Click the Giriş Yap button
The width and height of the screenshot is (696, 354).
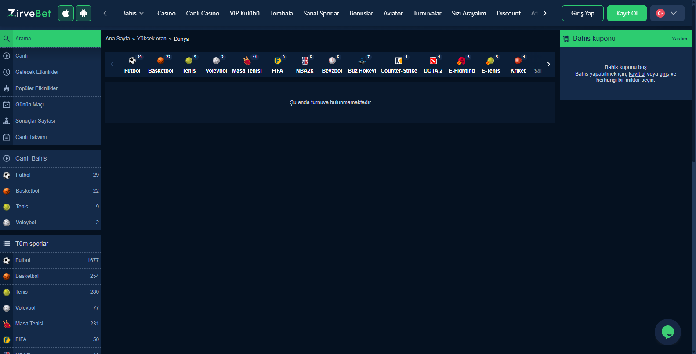click(583, 13)
